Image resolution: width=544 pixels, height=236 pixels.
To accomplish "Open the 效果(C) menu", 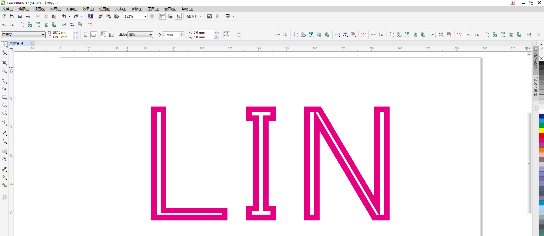I will 88,9.
